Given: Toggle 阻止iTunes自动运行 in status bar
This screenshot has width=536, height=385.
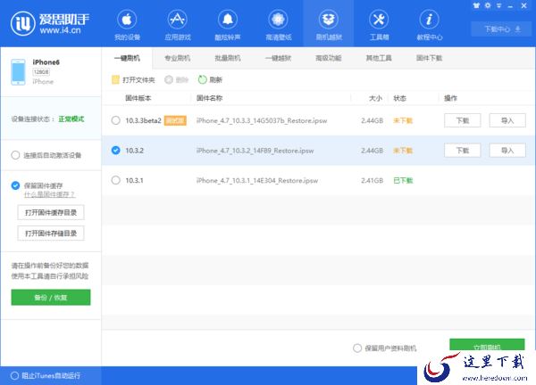Looking at the screenshot, I should tap(14, 376).
